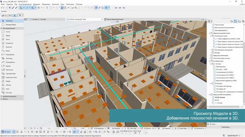Click the Inject Parameters syringe icon
Screen dimensions: 245x137
16,7
